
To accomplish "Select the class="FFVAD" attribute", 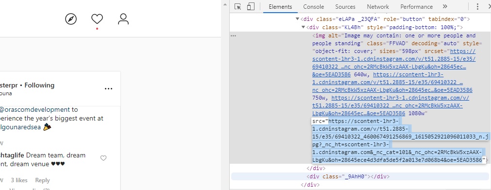I will click(388, 43).
